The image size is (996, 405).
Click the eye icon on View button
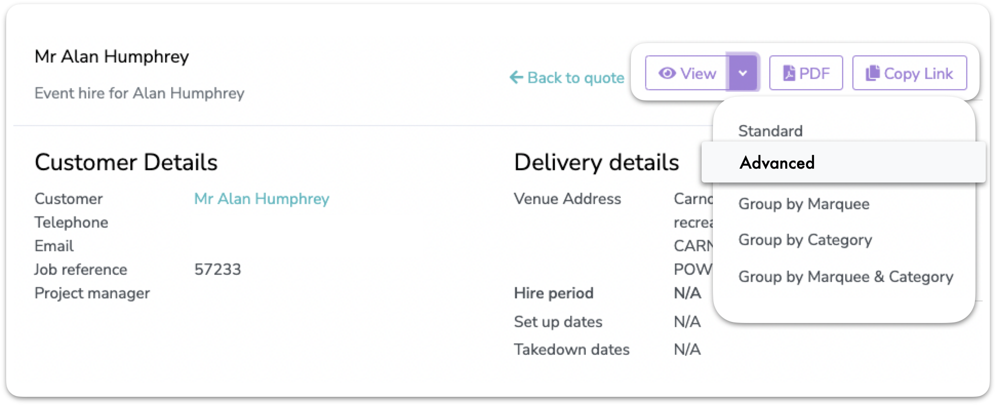click(667, 73)
